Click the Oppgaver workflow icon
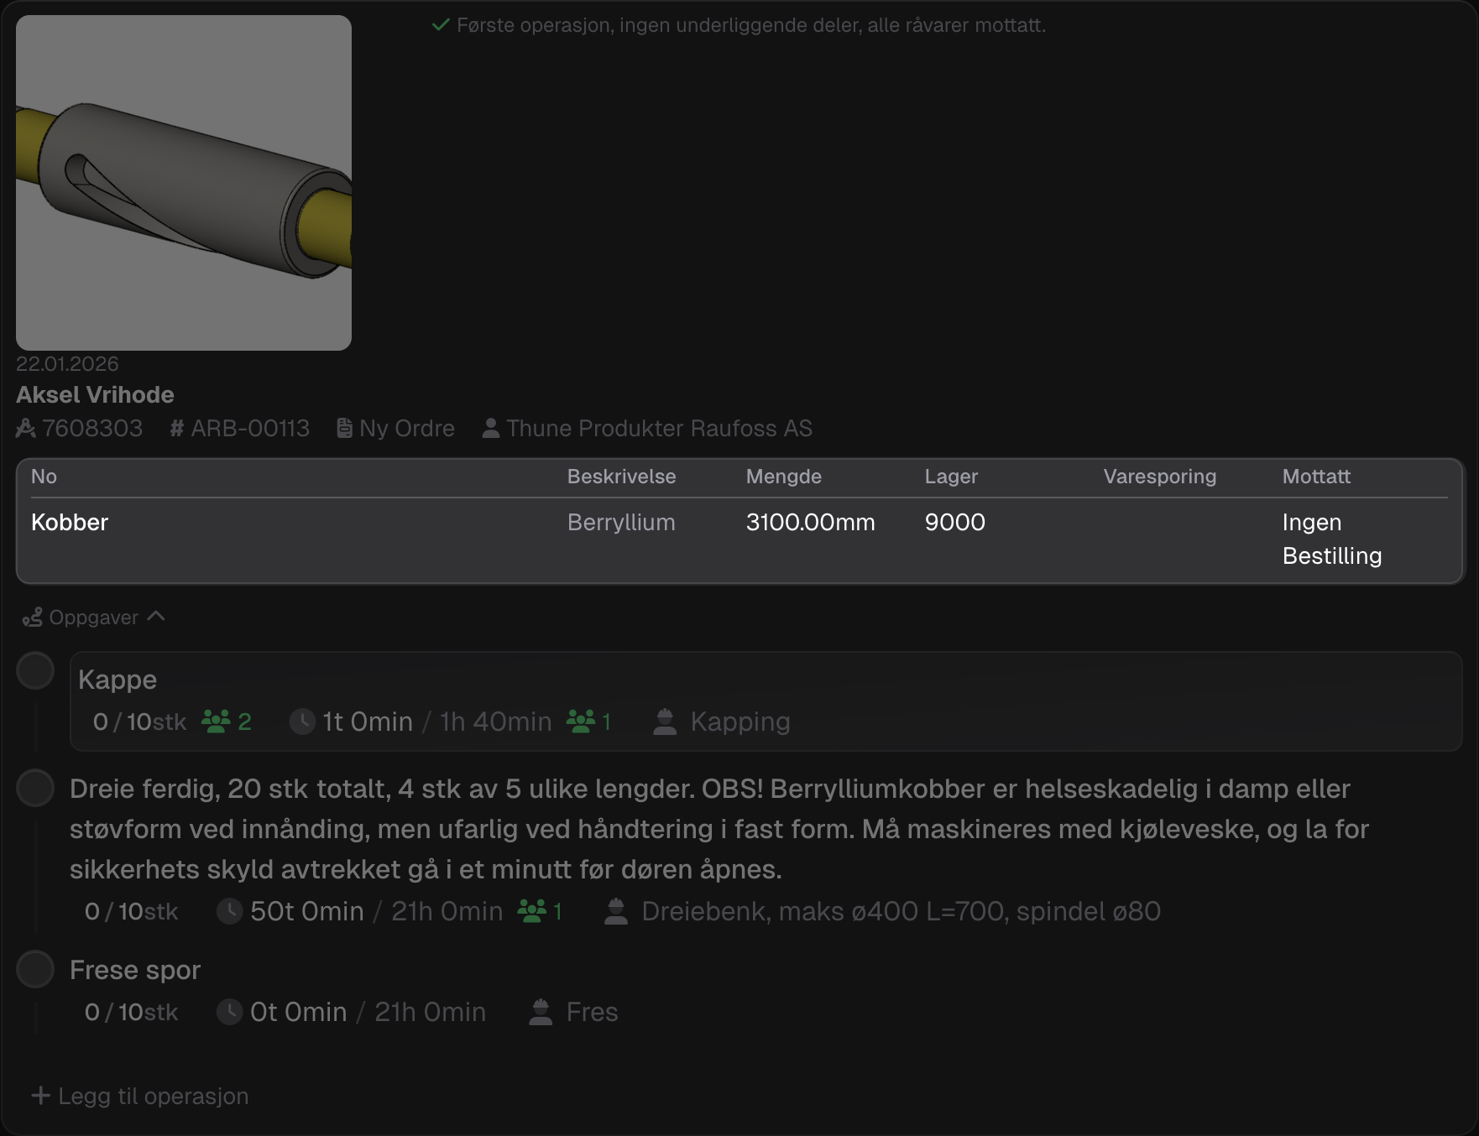Image resolution: width=1479 pixels, height=1136 pixels. pyautogui.click(x=33, y=618)
